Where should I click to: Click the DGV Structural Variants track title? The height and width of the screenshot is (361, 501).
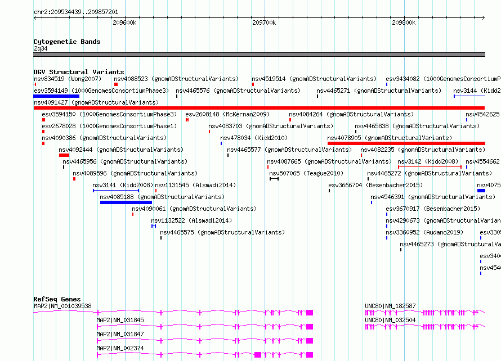(x=79, y=72)
